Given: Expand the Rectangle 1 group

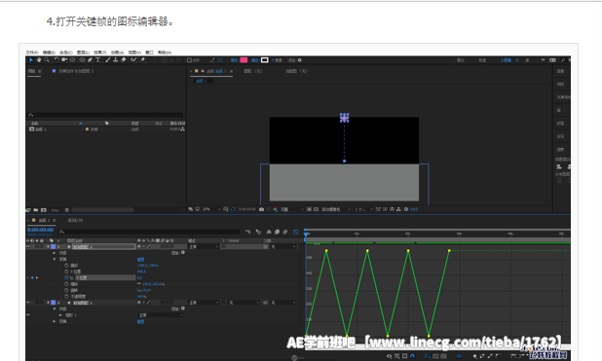Looking at the screenshot, I should [60, 315].
